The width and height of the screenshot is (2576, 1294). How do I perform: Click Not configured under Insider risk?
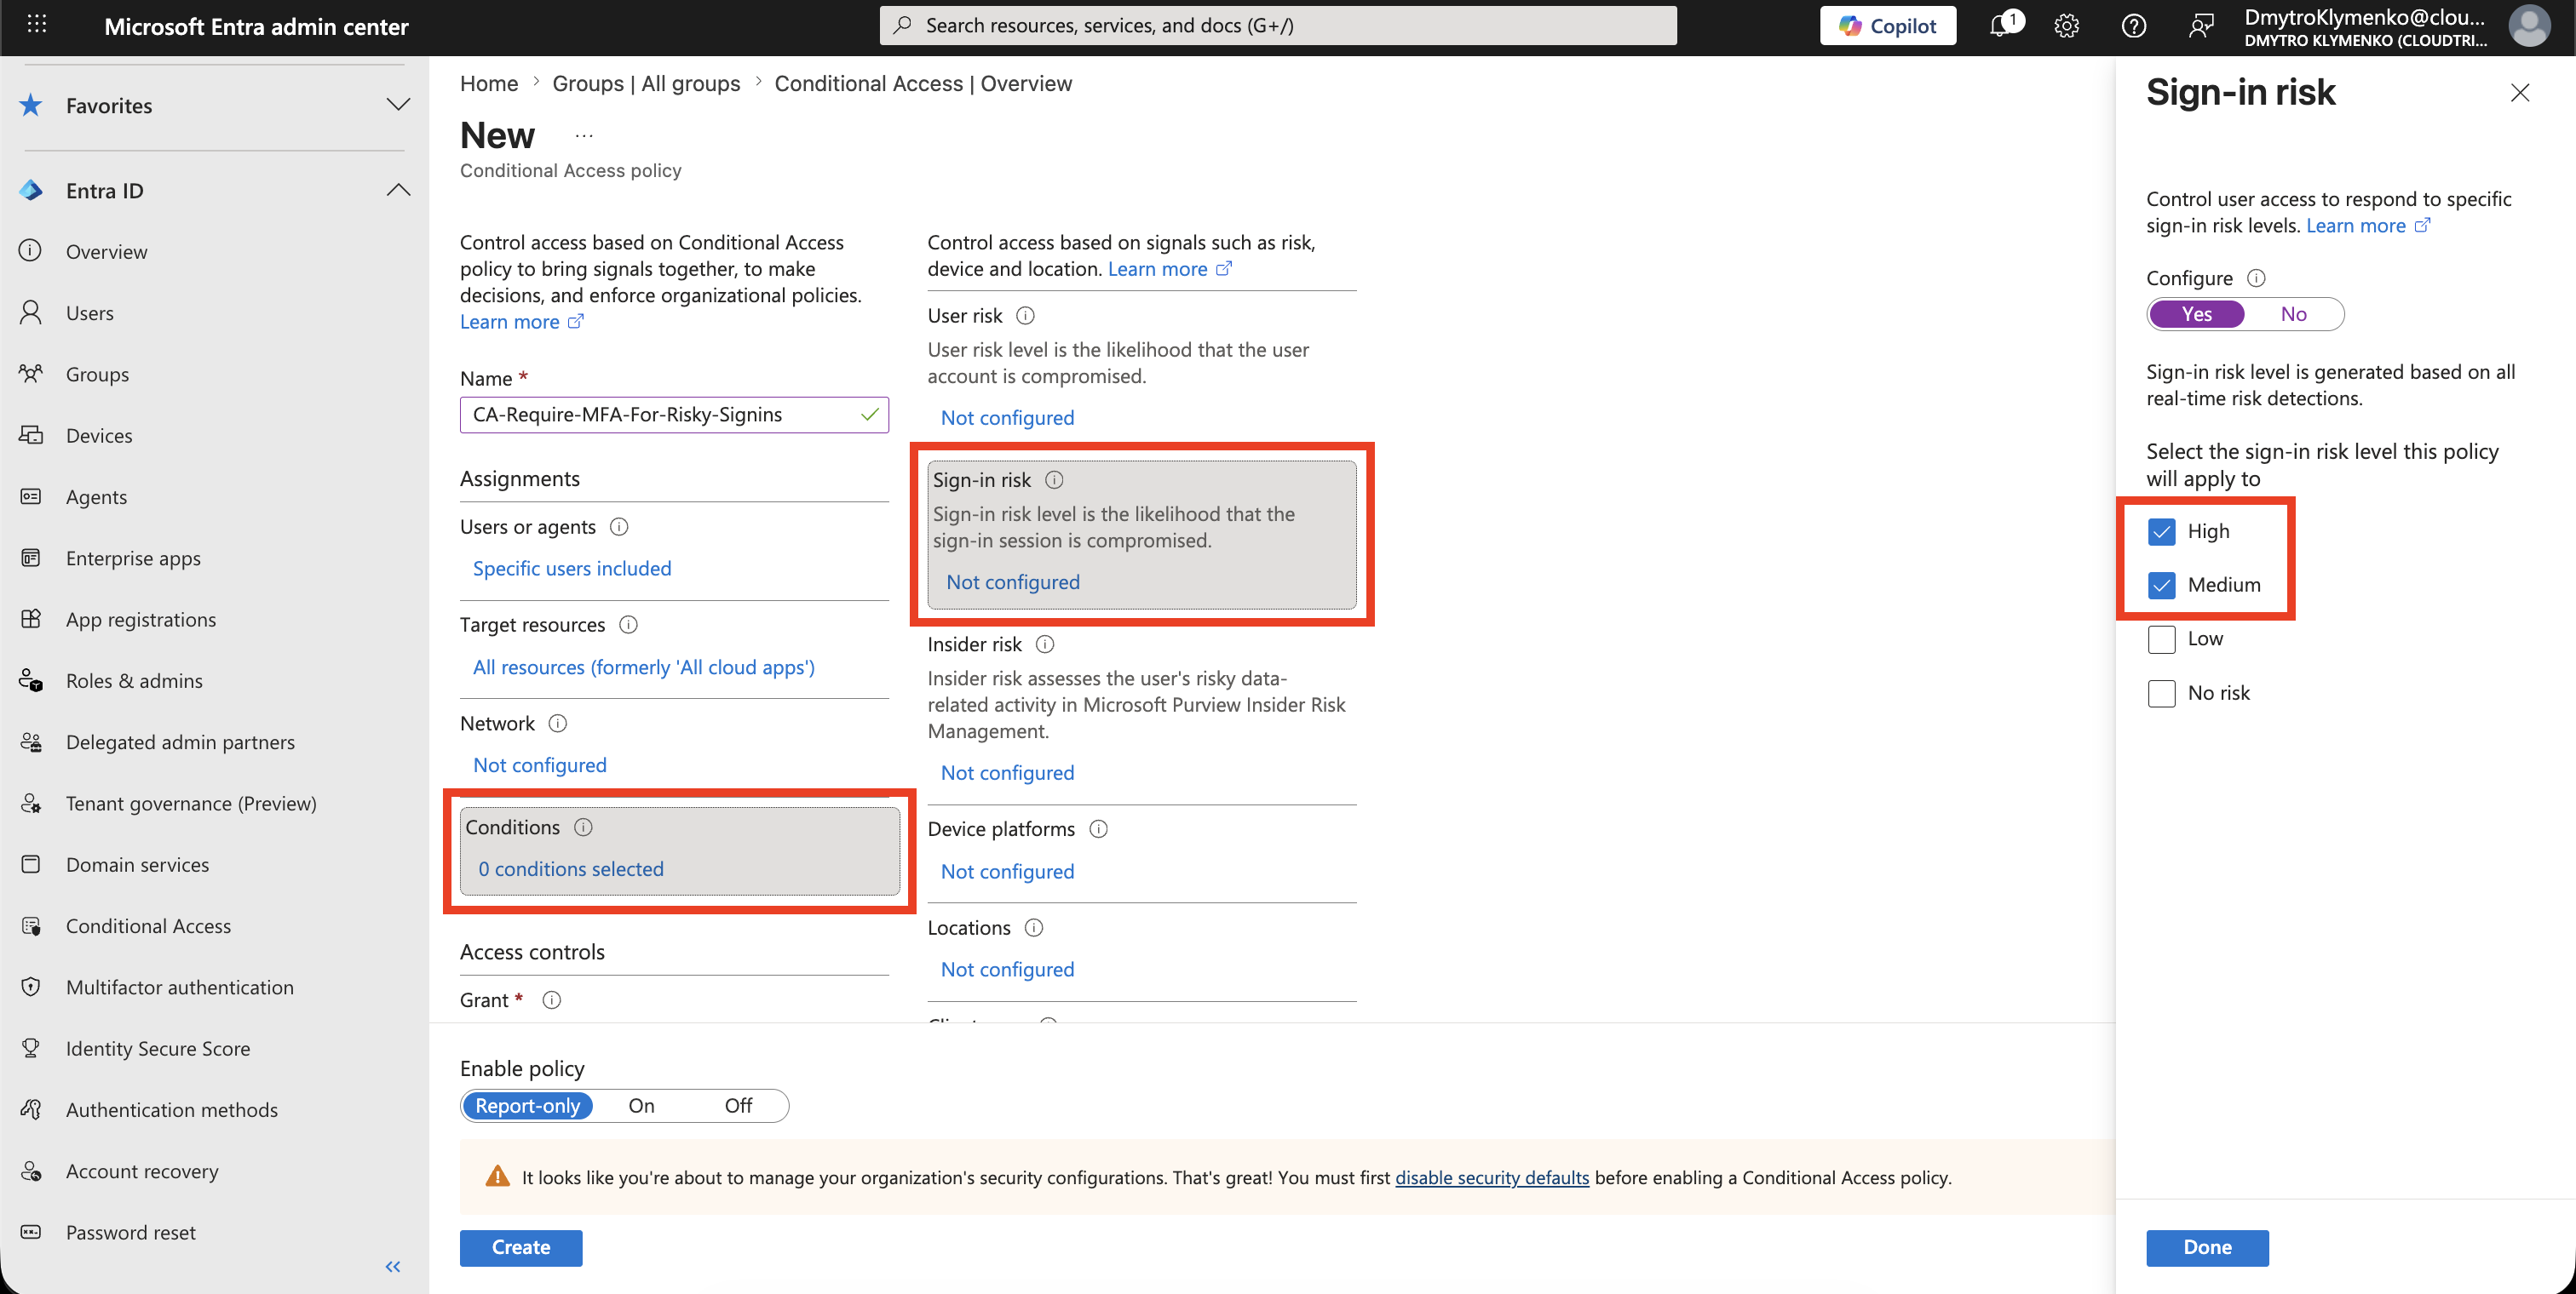tap(1007, 772)
